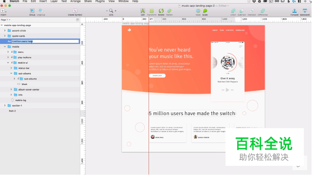Expand the quote-cards layer group

pyautogui.click(x=5, y=36)
